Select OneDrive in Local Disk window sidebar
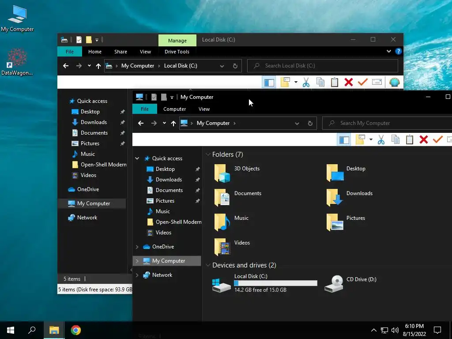 [x=83, y=189]
